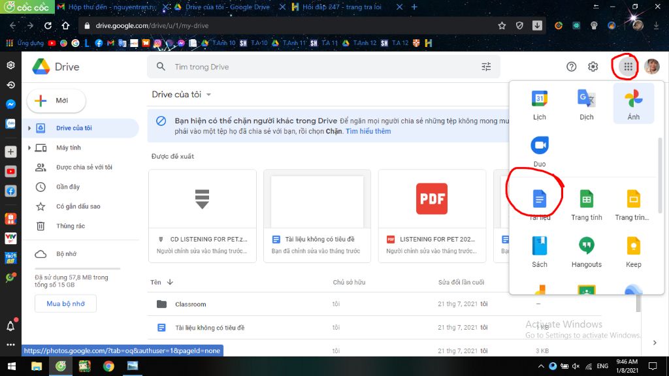Open Google Slides (Trang trình) app
669x376 pixels.
point(633,204)
